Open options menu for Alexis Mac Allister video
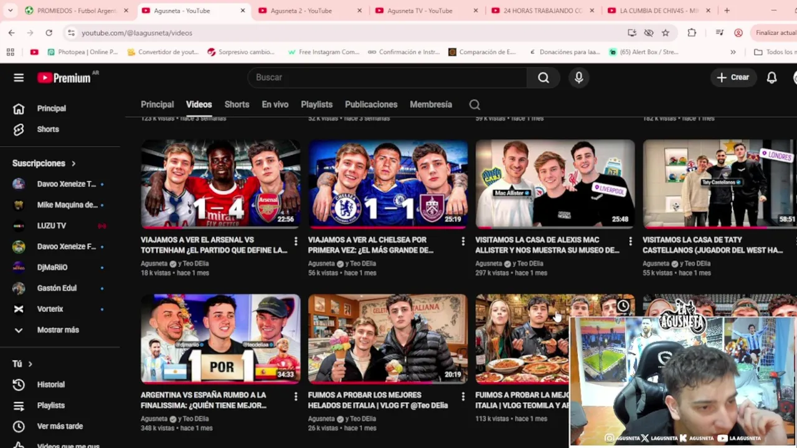 (630, 241)
